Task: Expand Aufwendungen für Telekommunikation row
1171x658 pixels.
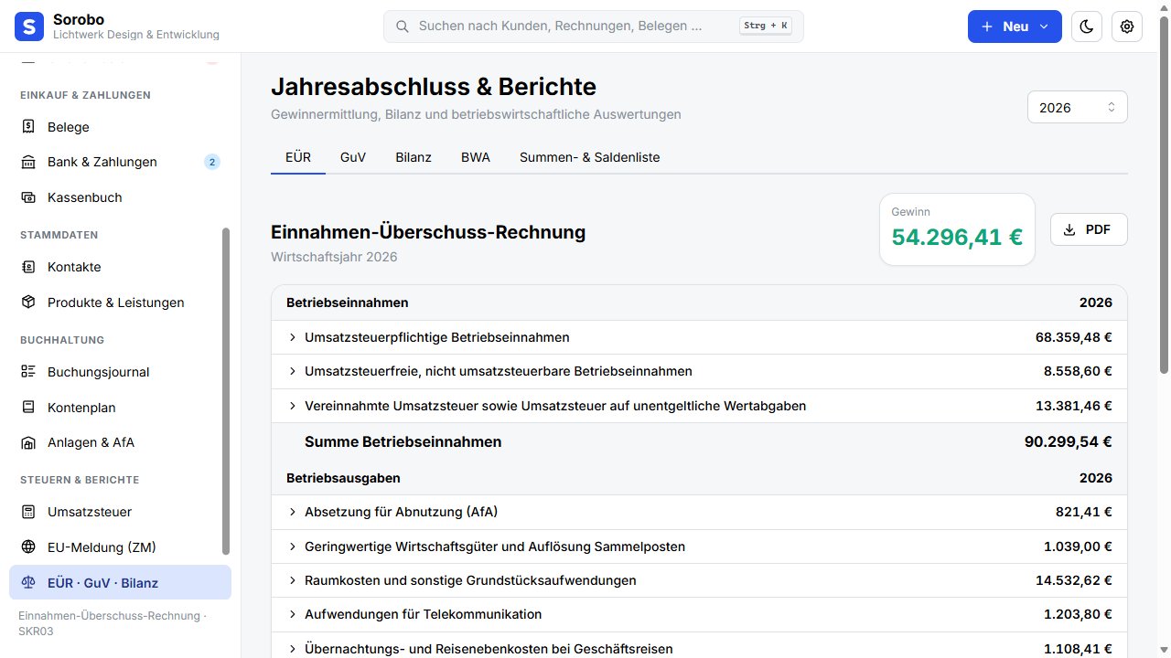Action: [699, 614]
